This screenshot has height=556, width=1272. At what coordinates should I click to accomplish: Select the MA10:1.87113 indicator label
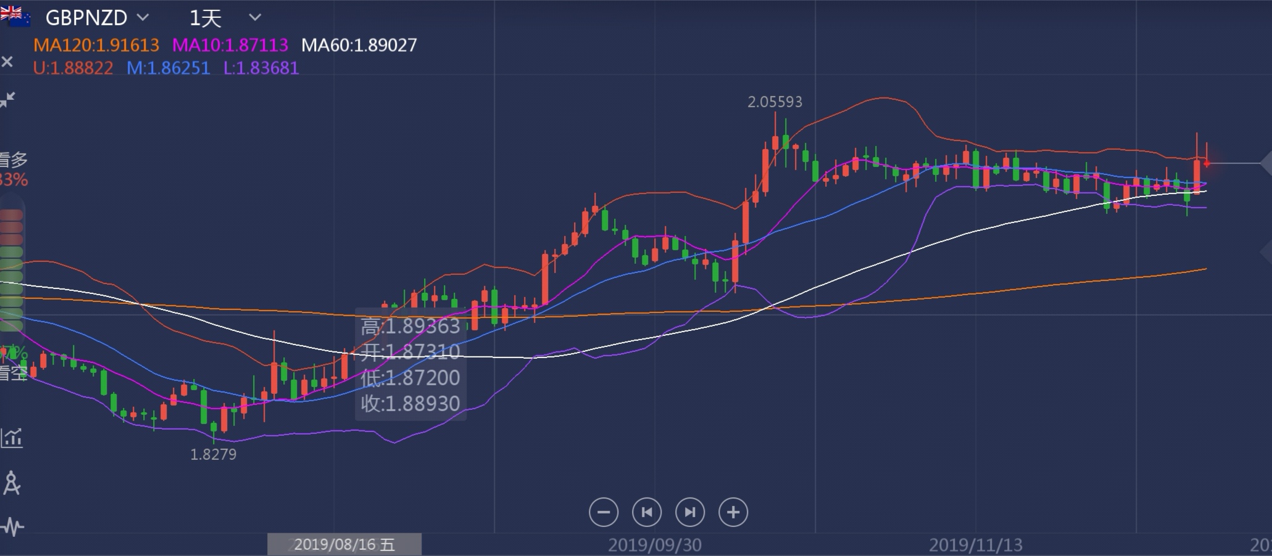[230, 45]
